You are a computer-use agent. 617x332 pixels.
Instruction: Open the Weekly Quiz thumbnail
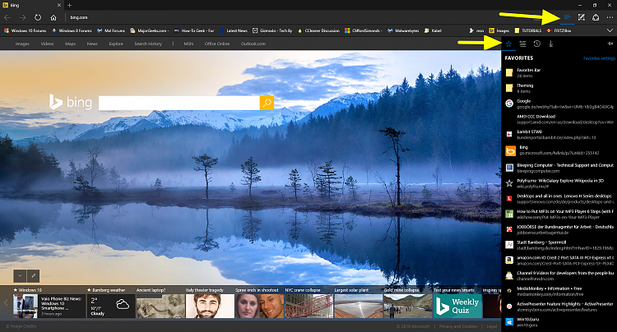457,306
